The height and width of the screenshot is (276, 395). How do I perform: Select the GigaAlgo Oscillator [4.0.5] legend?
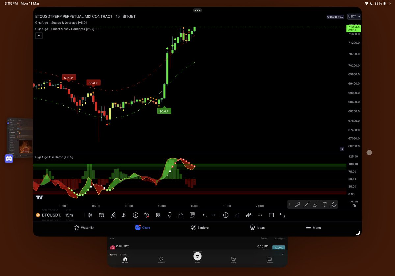pos(54,157)
